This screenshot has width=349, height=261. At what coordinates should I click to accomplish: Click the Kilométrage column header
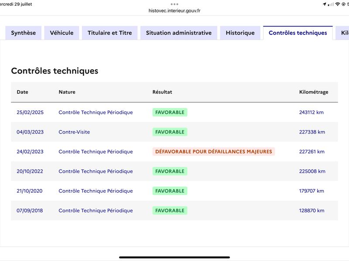pos(314,92)
